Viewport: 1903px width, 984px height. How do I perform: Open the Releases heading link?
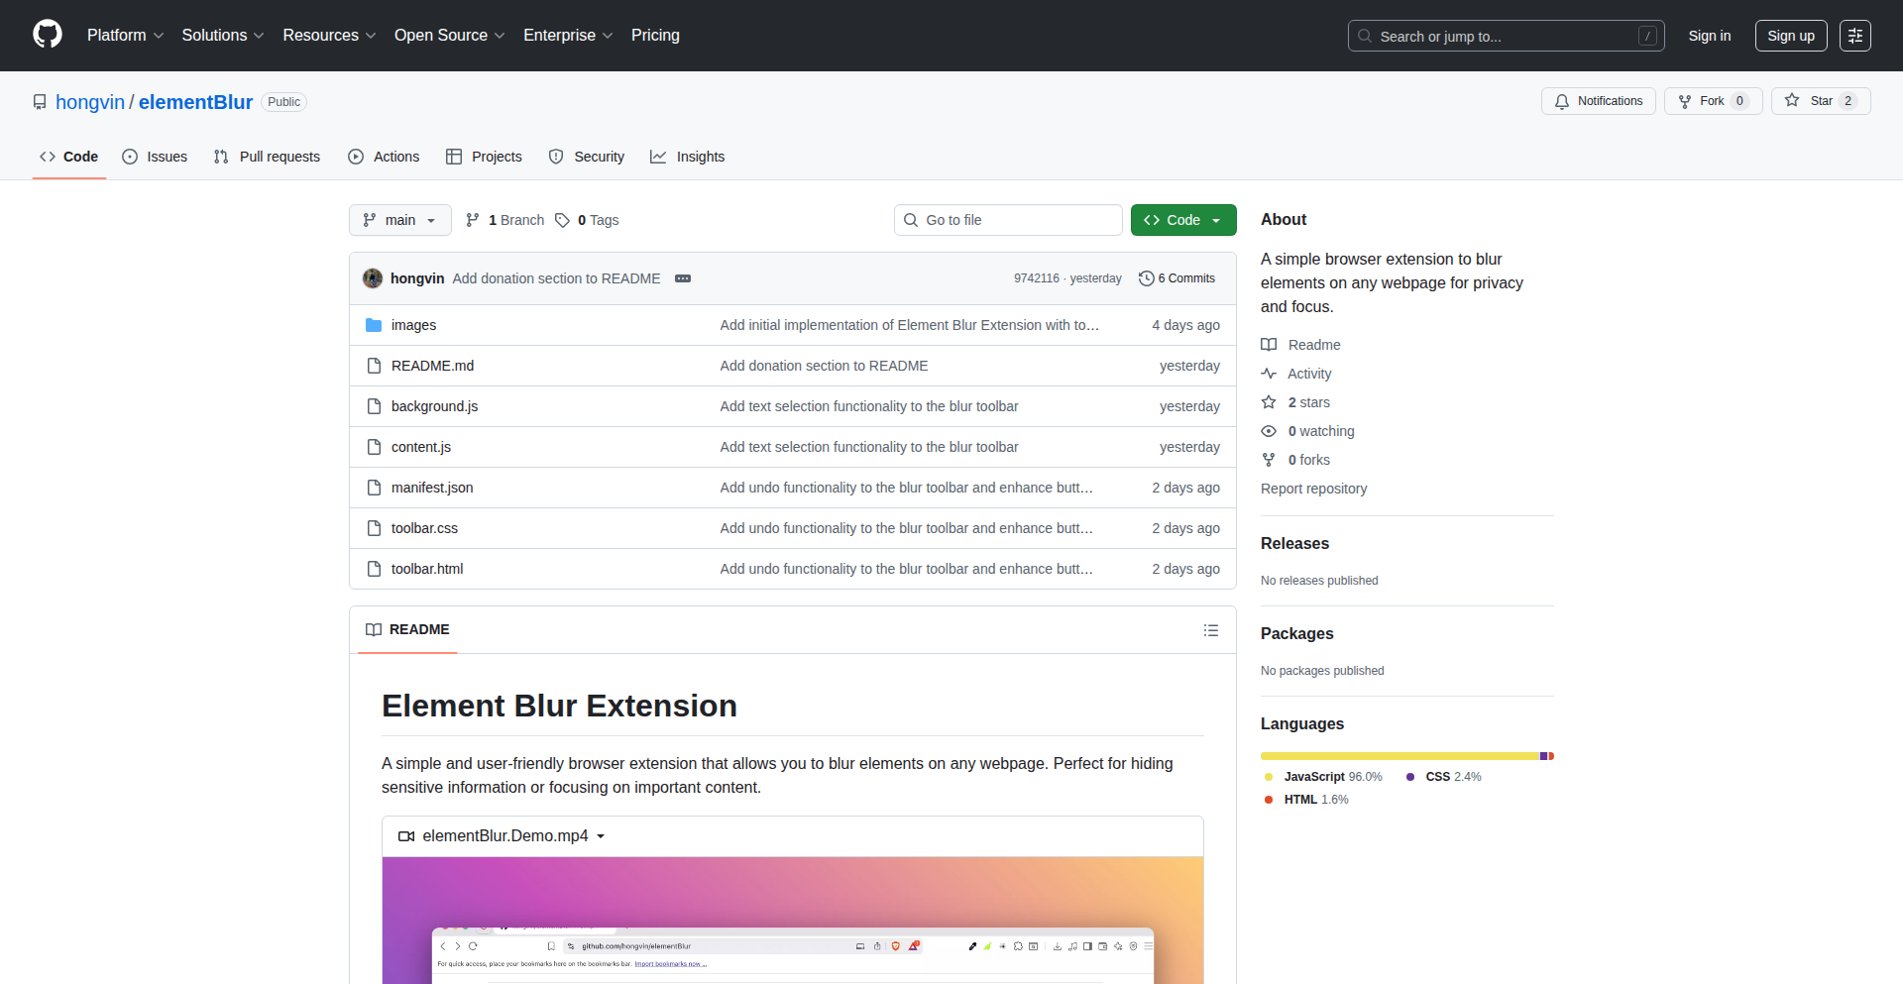point(1294,543)
